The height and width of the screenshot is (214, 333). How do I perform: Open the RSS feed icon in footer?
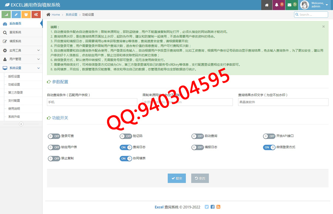(218, 207)
